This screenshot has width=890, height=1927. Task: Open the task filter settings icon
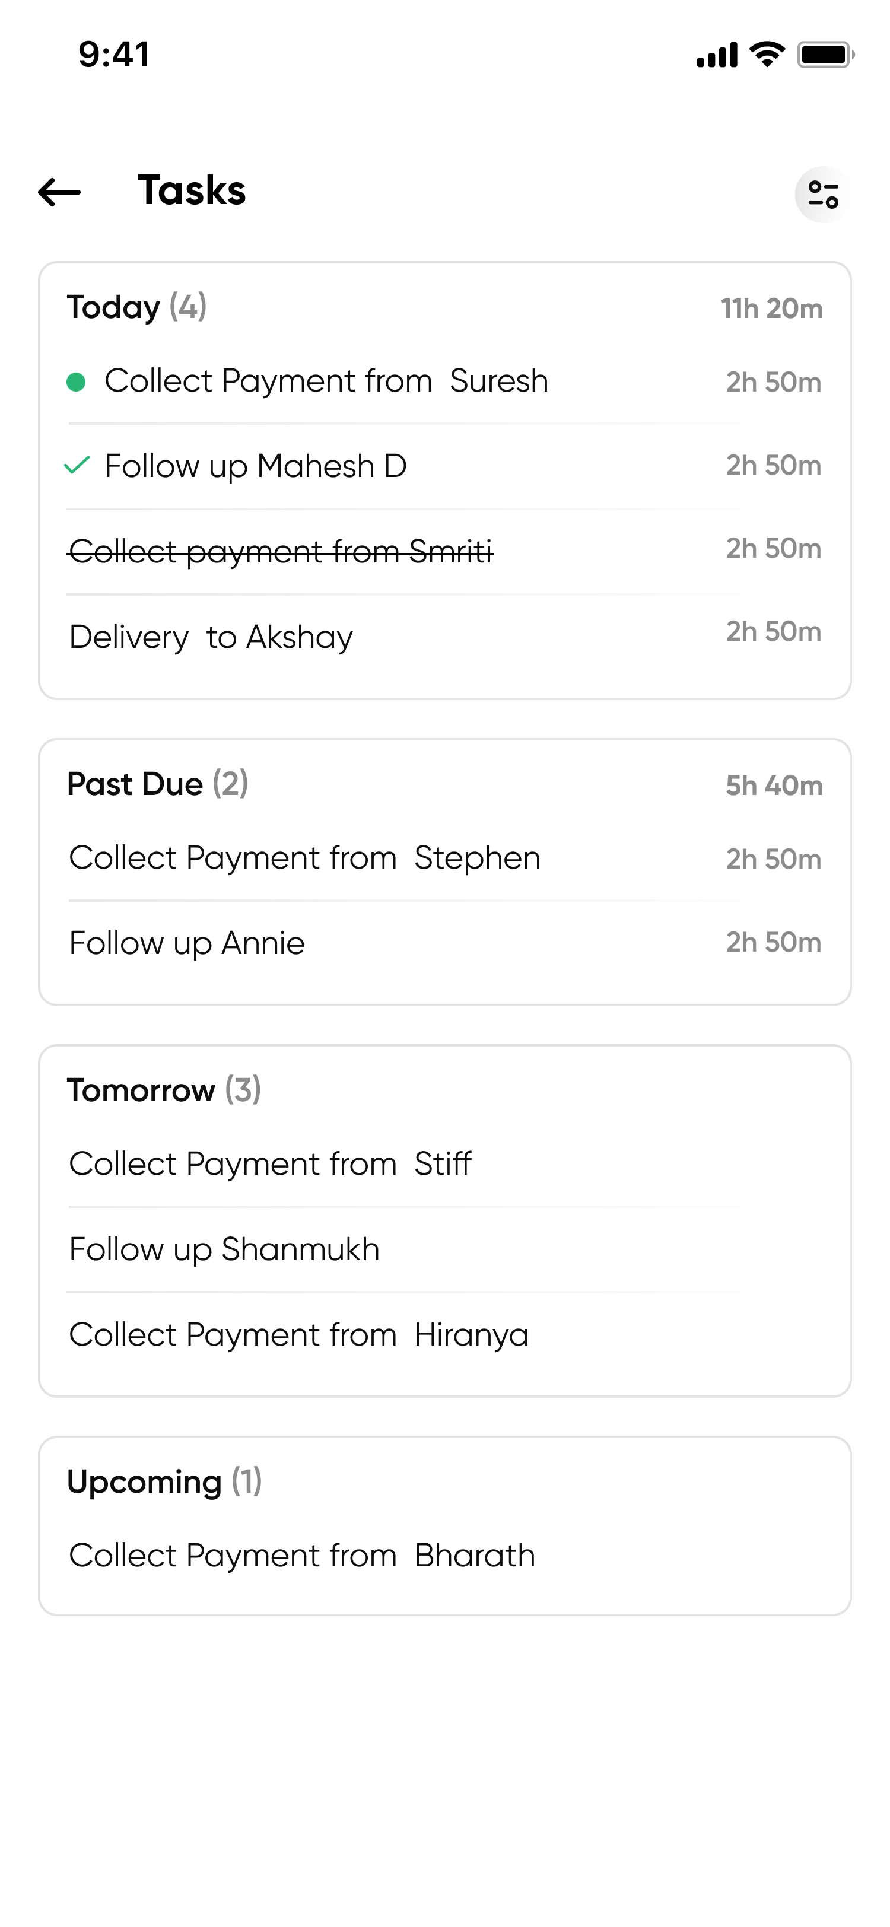tap(823, 195)
